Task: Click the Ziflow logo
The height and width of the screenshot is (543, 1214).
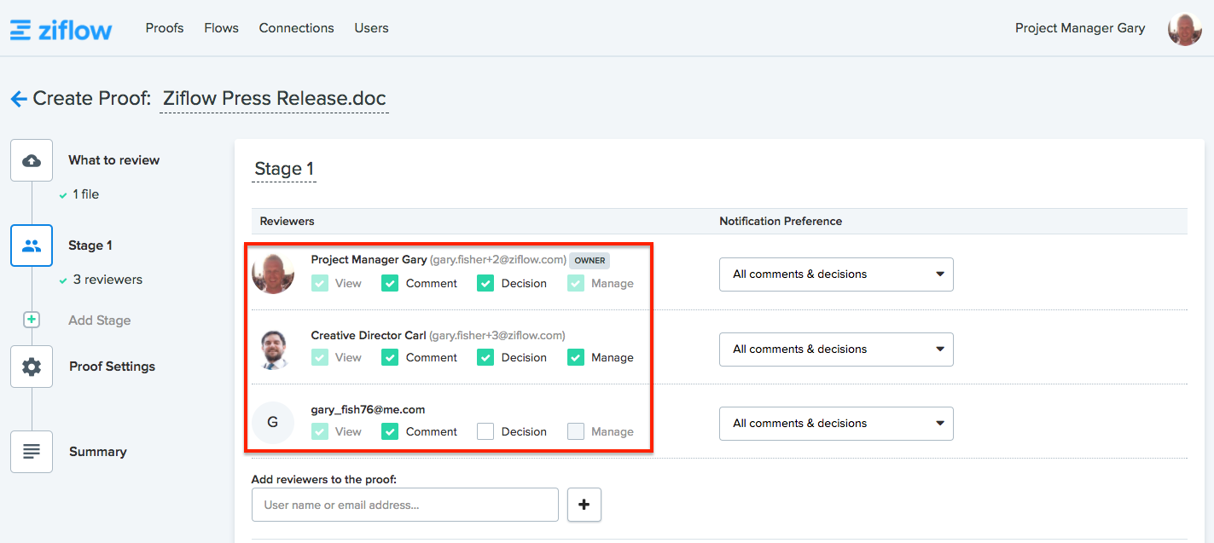Action: (x=61, y=30)
